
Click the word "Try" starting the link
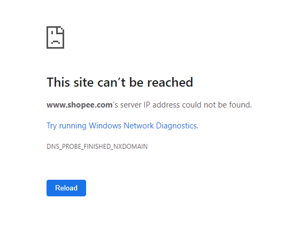point(52,126)
